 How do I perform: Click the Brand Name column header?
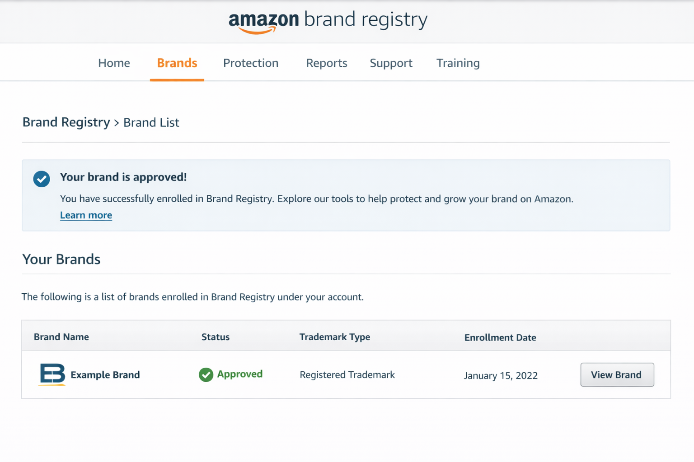(x=61, y=337)
